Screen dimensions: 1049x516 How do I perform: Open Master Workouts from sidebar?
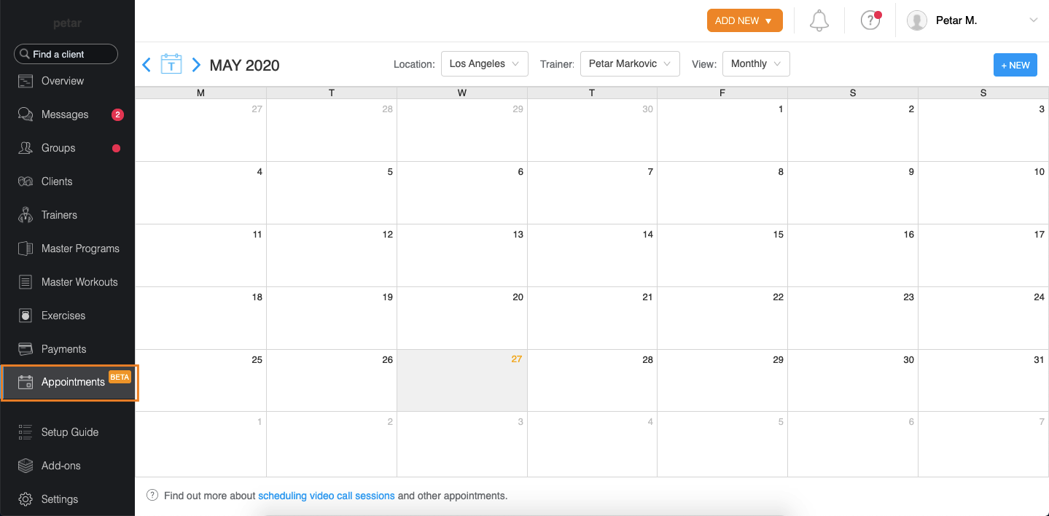pos(79,282)
